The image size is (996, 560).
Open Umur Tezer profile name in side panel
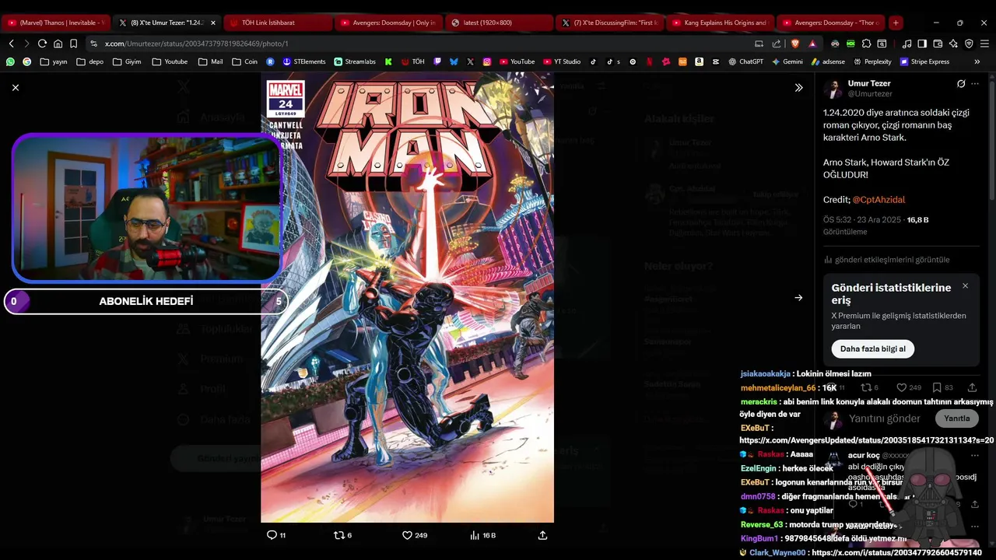point(869,83)
